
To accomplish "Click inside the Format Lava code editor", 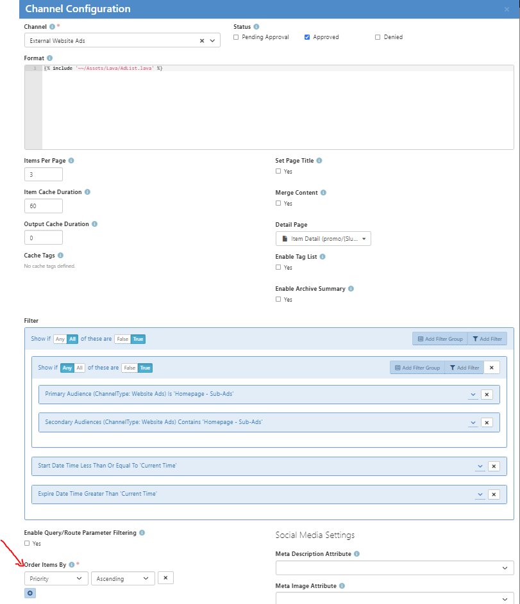I will click(x=276, y=109).
